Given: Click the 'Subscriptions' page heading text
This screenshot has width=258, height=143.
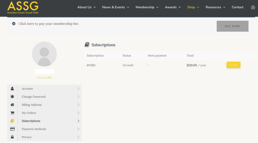Looking at the screenshot, I should coord(103,45).
